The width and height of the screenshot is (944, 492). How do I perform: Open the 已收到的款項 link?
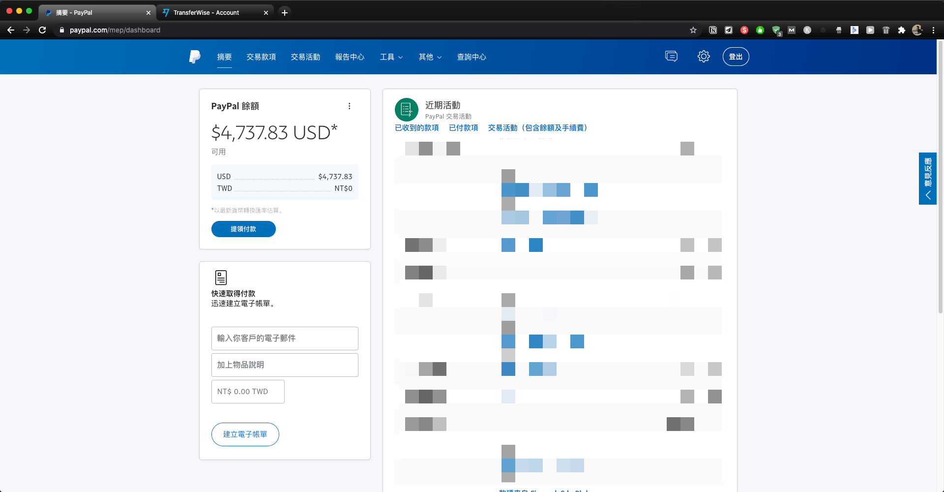(x=417, y=128)
